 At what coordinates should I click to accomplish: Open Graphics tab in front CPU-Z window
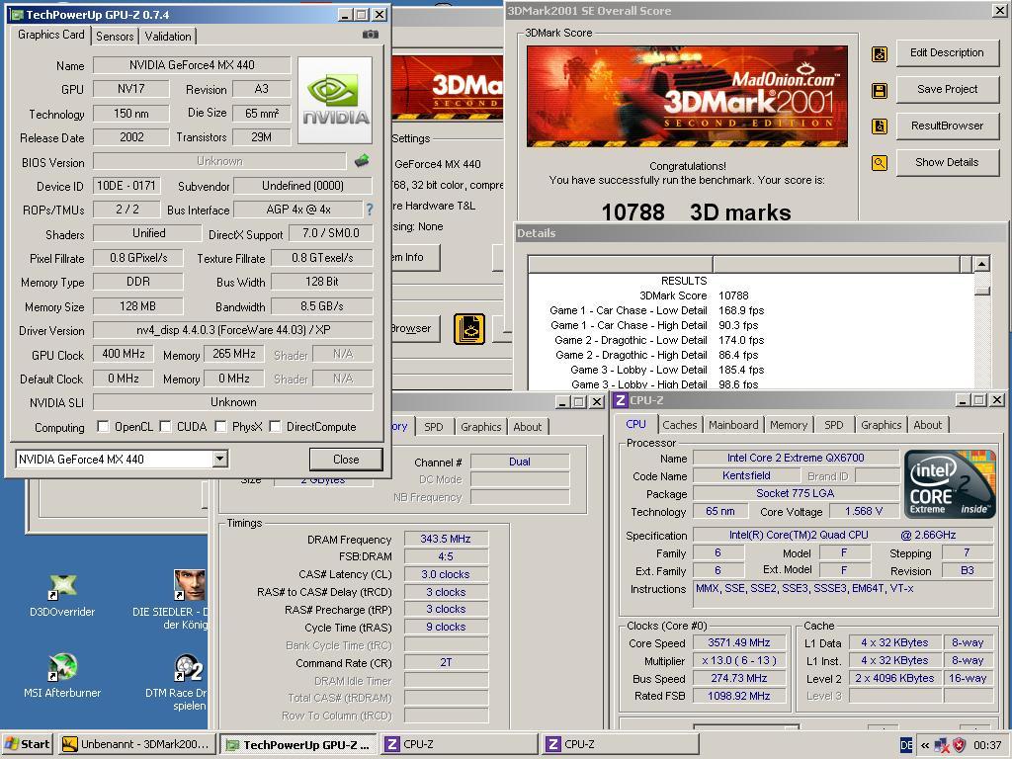coord(881,425)
